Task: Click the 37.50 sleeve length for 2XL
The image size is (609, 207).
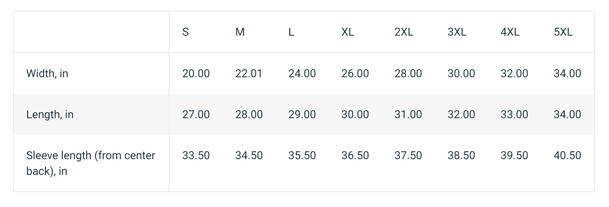Action: 408,155
